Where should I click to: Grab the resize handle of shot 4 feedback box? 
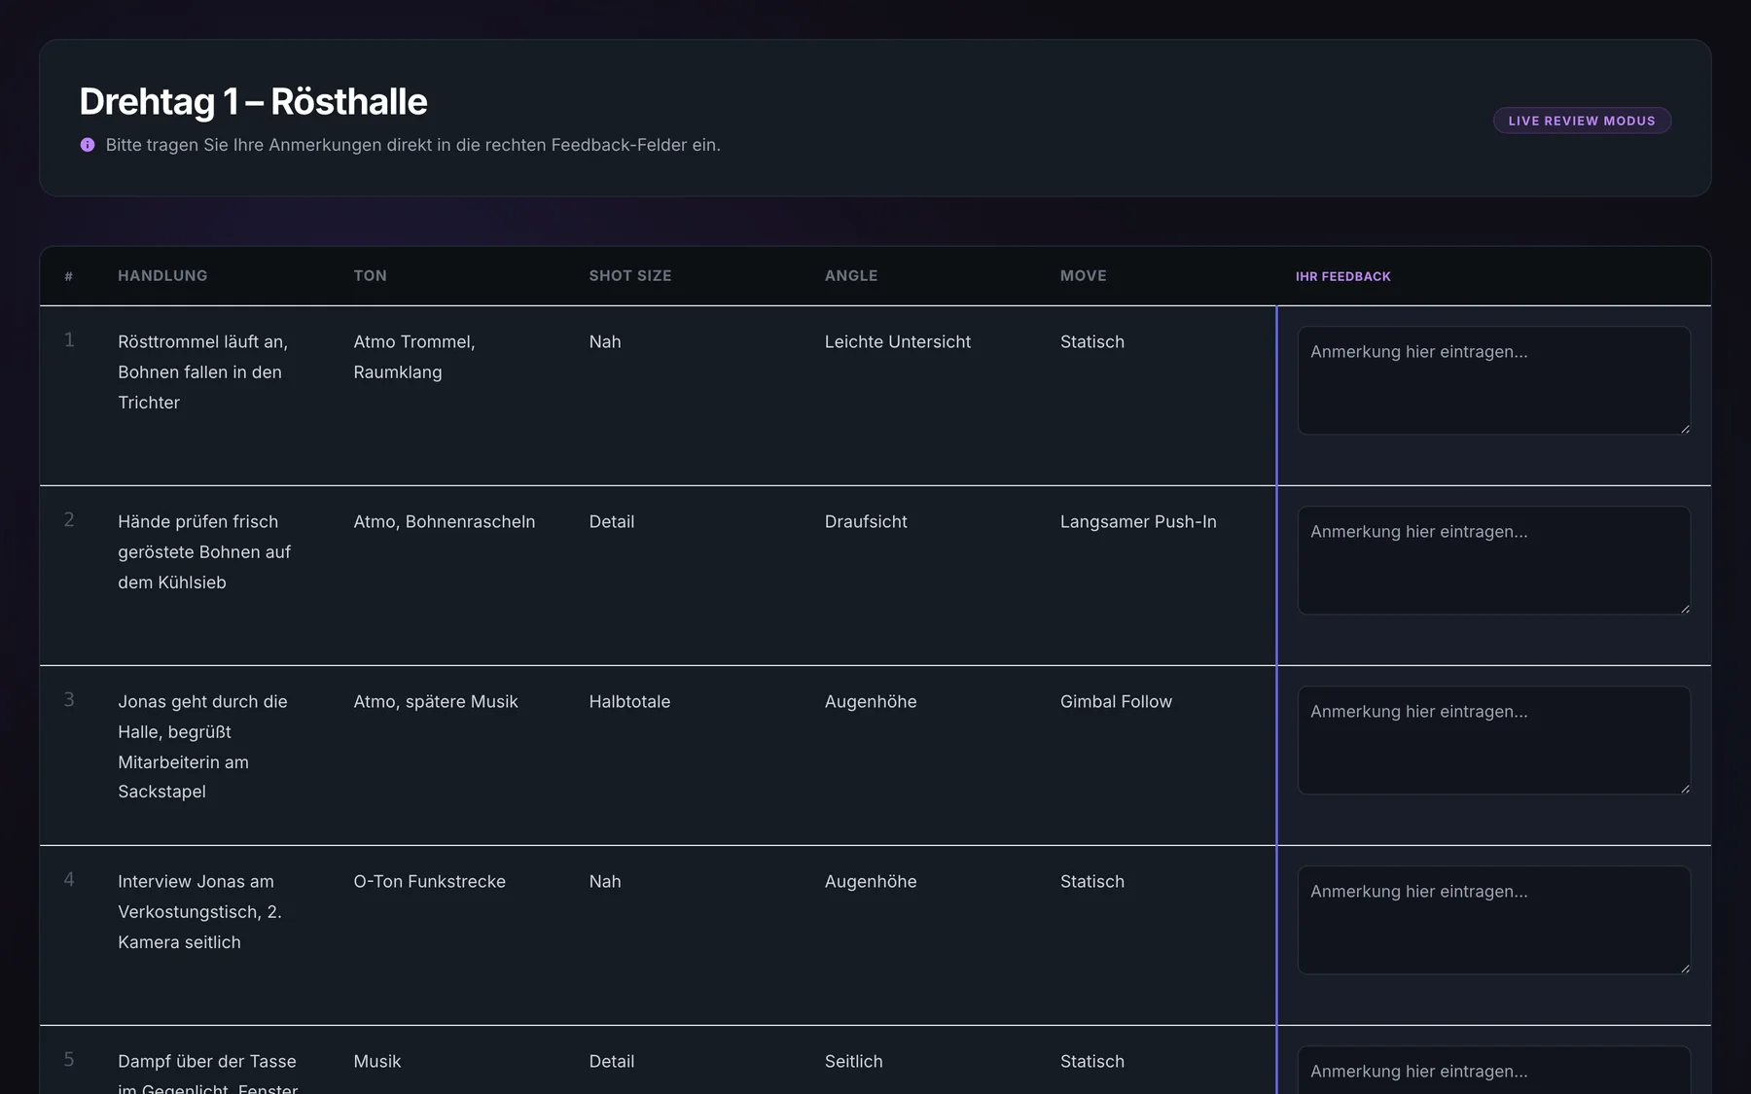[1685, 969]
